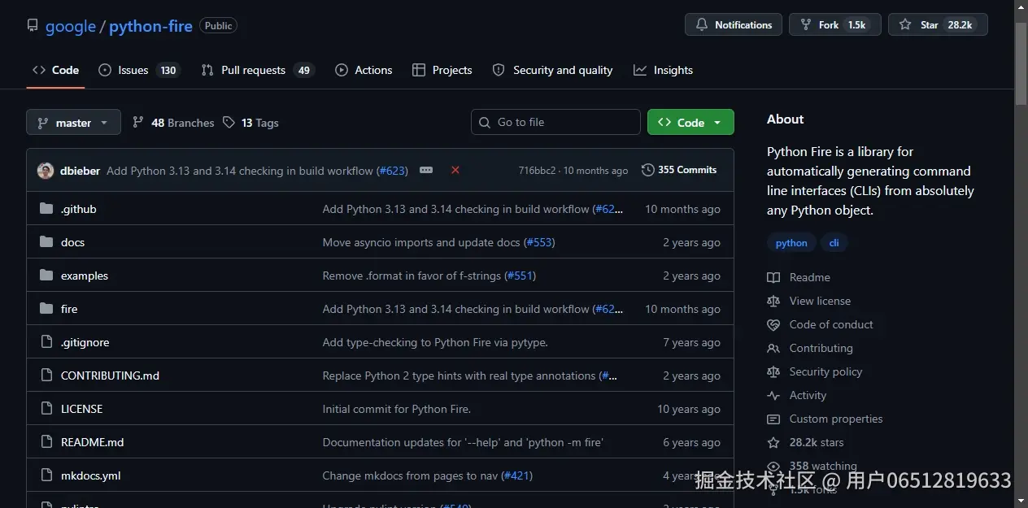
Task: Click the repository icon beside google
Action: click(33, 26)
